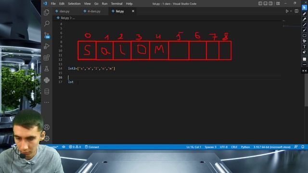This screenshot has width=308, height=173.
Task: Open the Terminal menu
Action: pos(116,4)
